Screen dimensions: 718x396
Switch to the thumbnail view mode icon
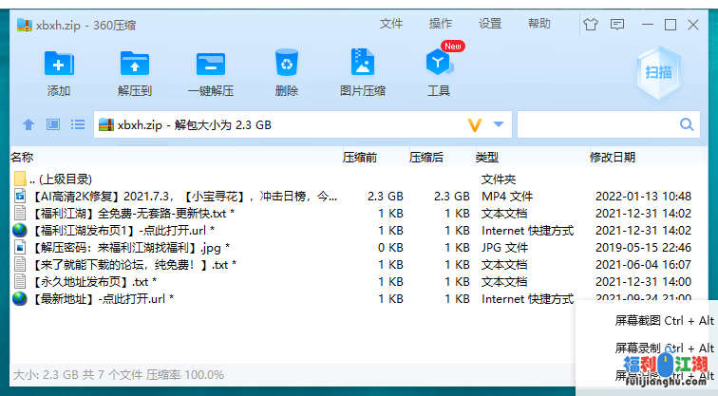(x=53, y=124)
